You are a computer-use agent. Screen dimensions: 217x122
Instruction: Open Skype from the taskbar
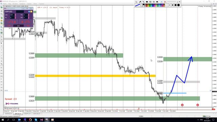36,120
